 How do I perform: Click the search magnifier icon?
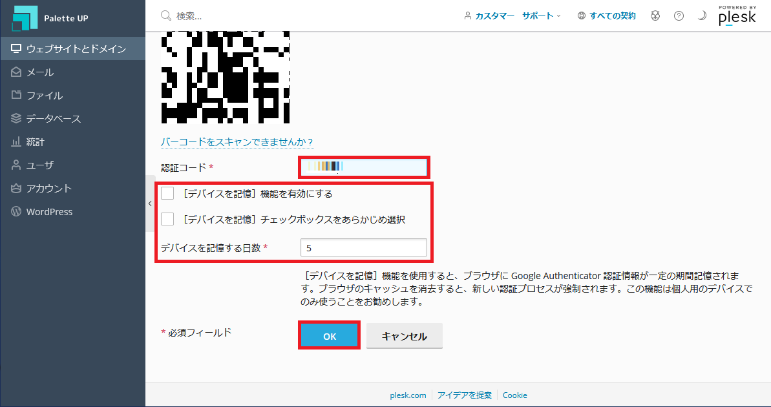pos(165,16)
